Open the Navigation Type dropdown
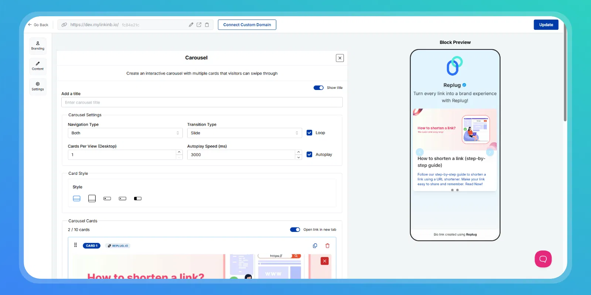This screenshot has width=591, height=295. (125, 133)
